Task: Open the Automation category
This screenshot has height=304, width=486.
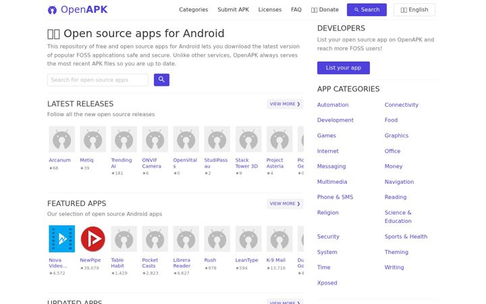Action: tap(333, 105)
